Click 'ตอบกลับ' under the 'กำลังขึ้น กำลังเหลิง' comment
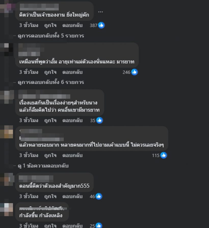 click(73, 226)
